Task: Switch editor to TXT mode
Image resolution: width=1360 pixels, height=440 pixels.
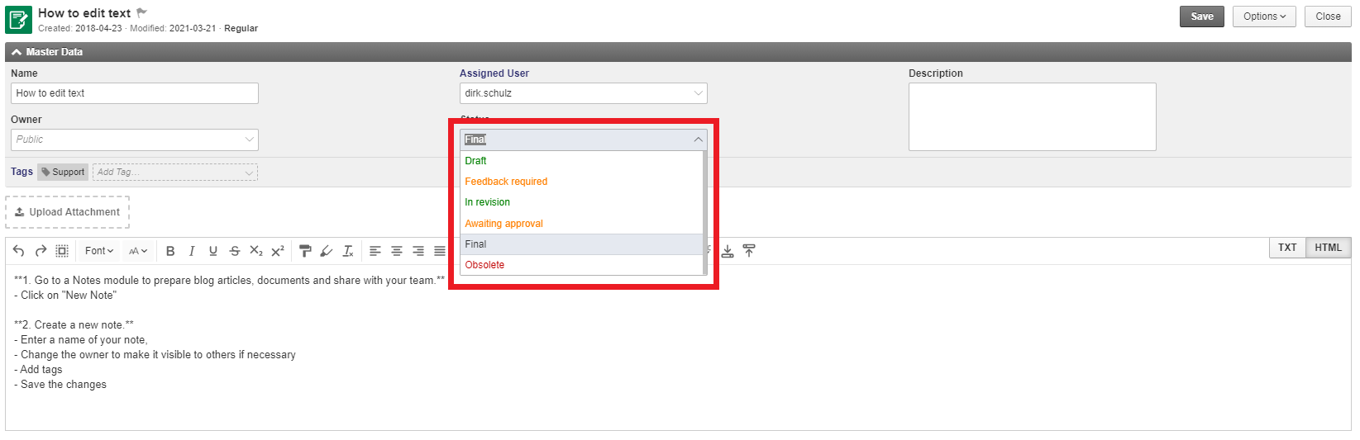Action: click(x=1287, y=248)
